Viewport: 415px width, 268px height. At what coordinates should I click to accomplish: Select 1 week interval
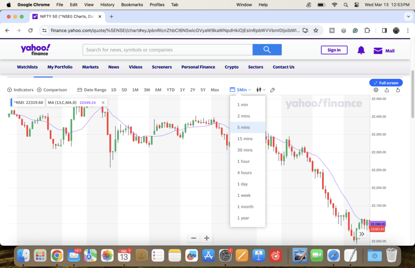tap(248, 196)
